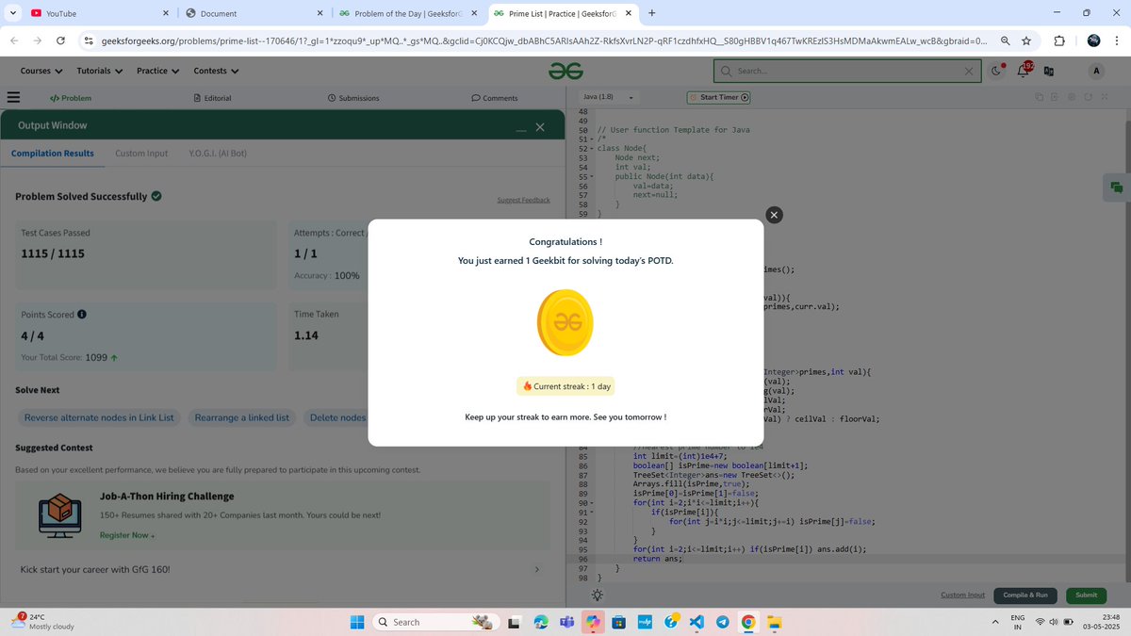Screen dimensions: 1131x636
Task: Open Chrome three-dot menu
Action: point(1117,41)
